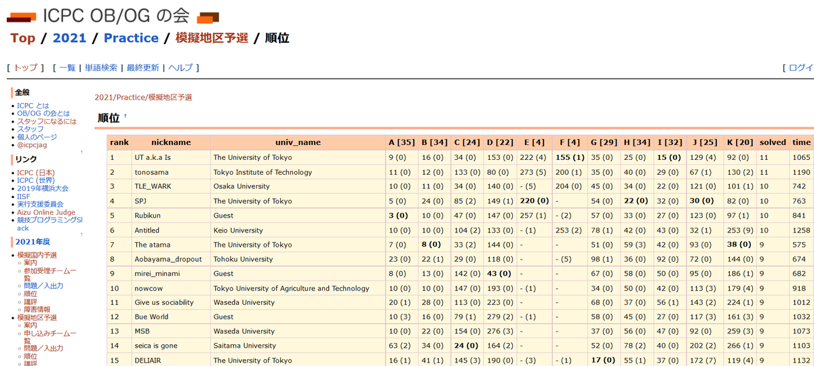
Task: Click Osaka University cell
Action: click(x=298, y=186)
